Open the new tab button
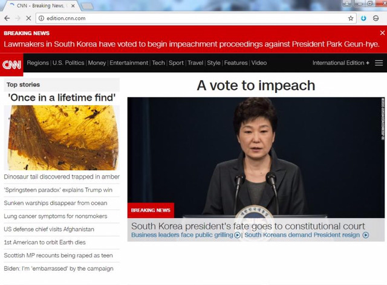The width and height of the screenshot is (387, 285). (x=88, y=5)
